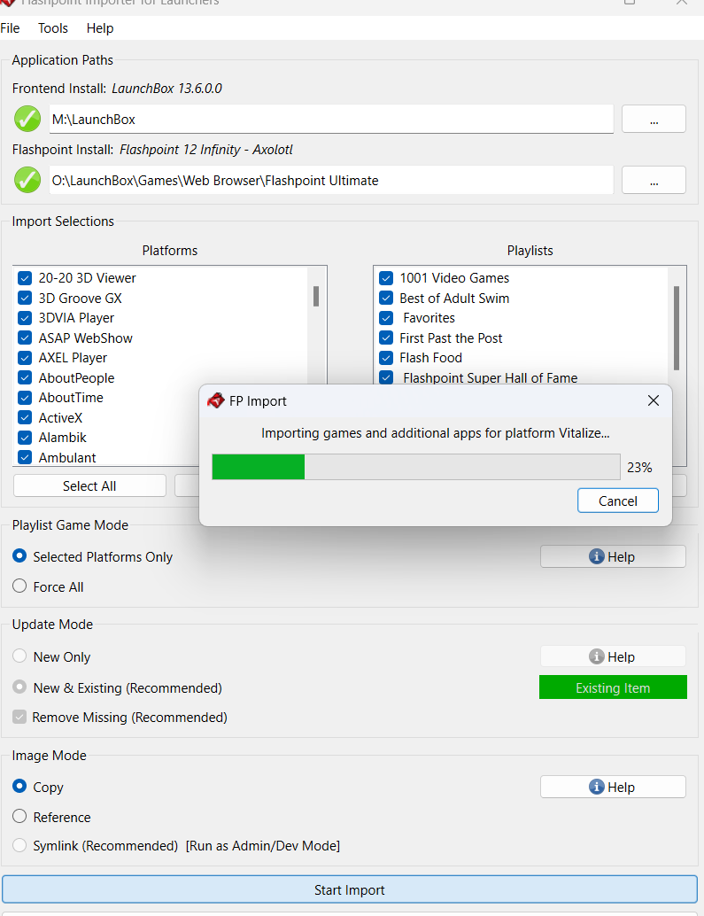Click the M:\LaunchBox path field
Viewport: 704px width, 916px height.
point(331,120)
